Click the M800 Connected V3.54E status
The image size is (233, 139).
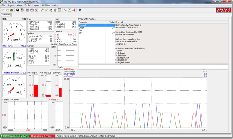(x=15, y=136)
